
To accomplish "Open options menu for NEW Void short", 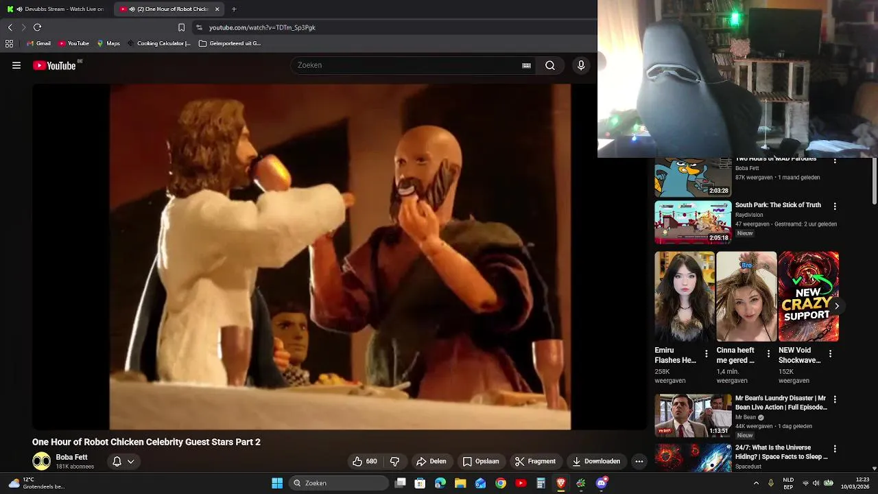I will [830, 354].
